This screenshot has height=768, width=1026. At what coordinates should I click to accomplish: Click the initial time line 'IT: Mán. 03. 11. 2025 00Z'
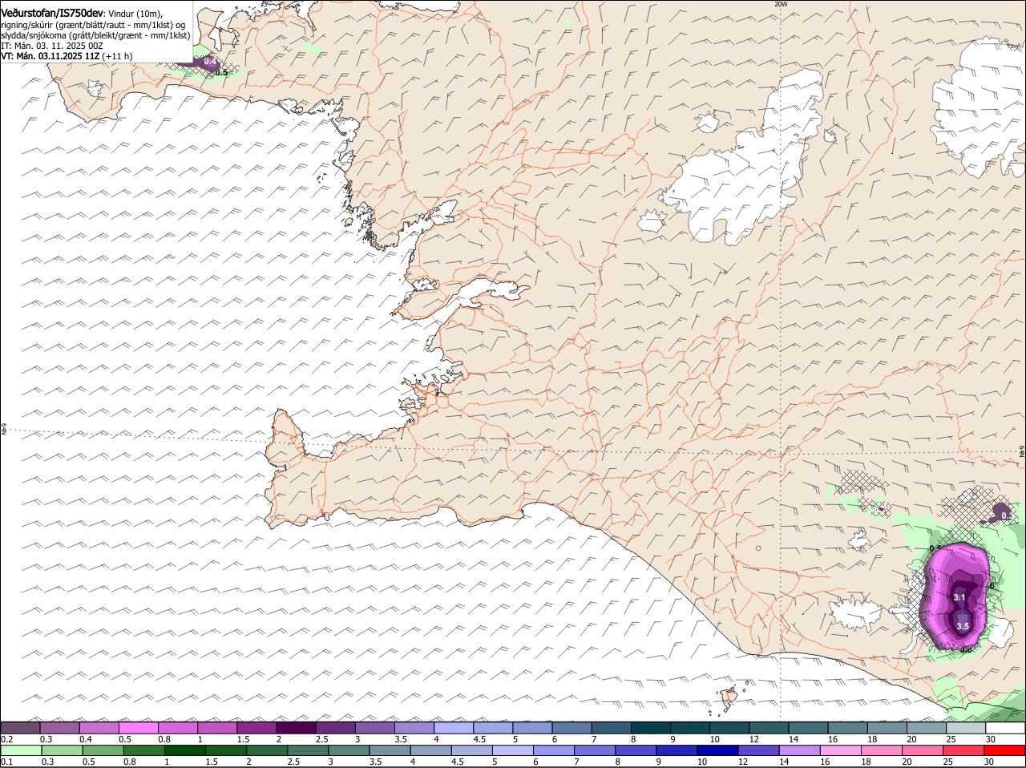pos(52,46)
